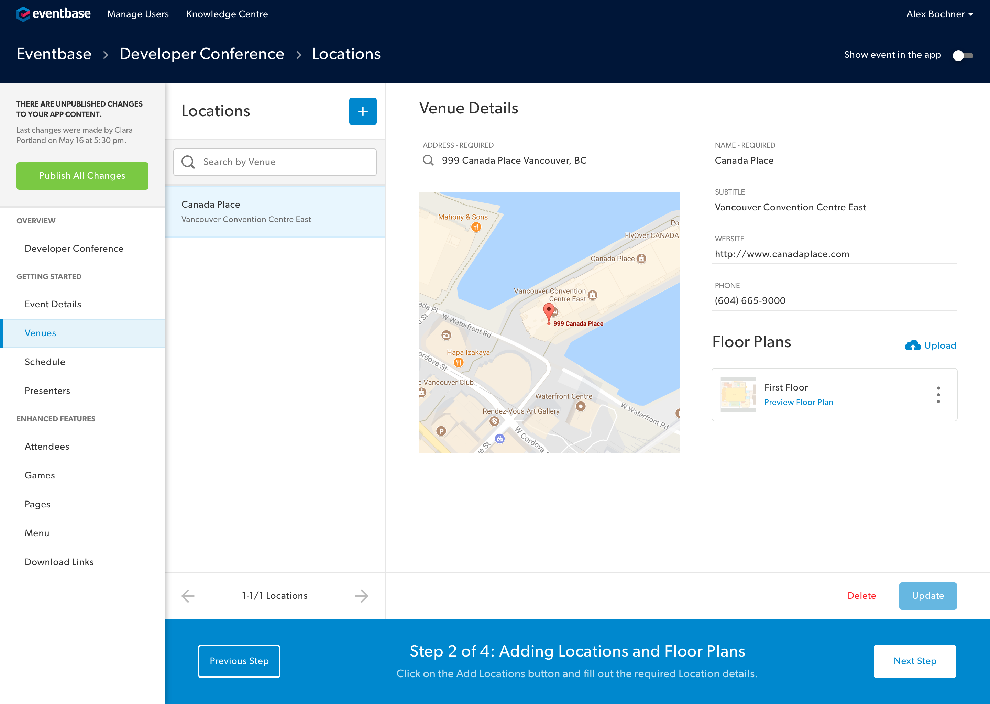Click the Update button
The image size is (990, 704).
pyautogui.click(x=928, y=596)
